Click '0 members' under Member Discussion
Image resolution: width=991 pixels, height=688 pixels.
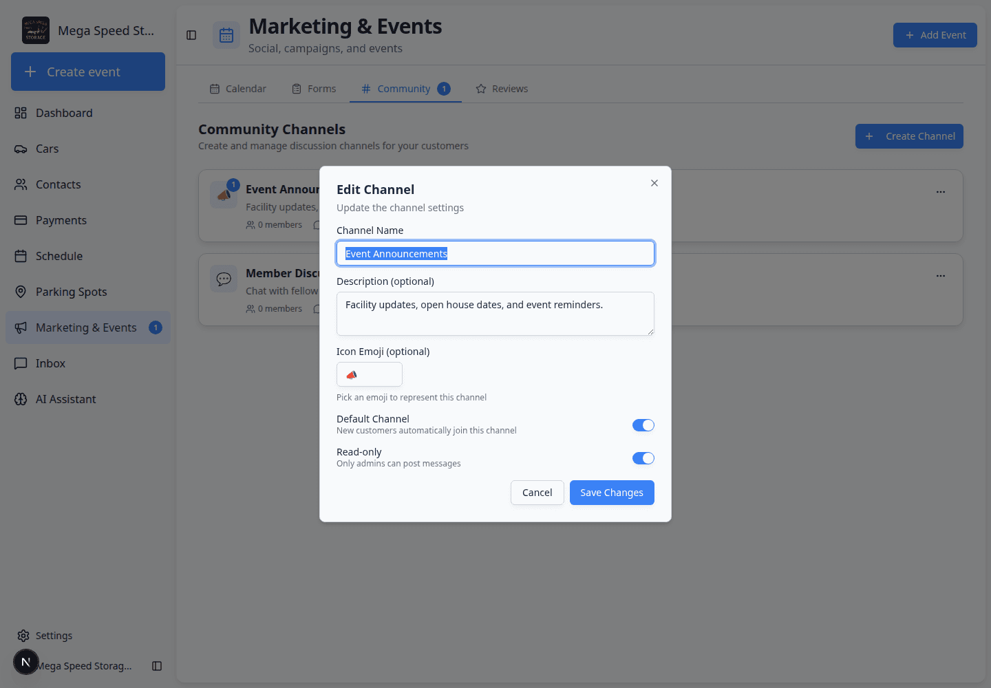pos(274,309)
